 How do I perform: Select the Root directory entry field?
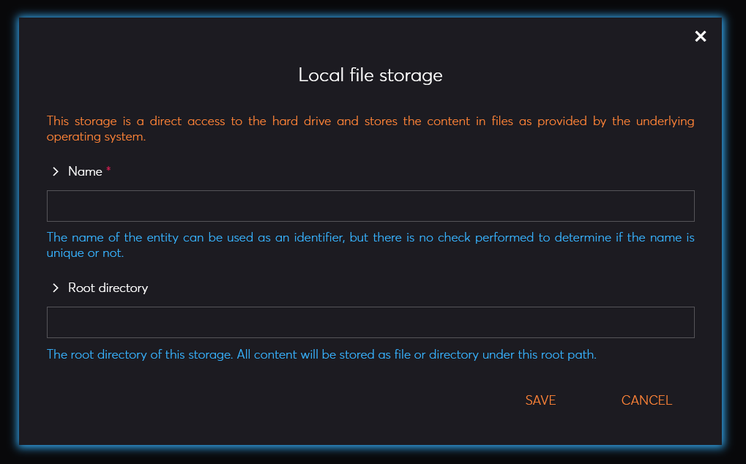tap(370, 322)
